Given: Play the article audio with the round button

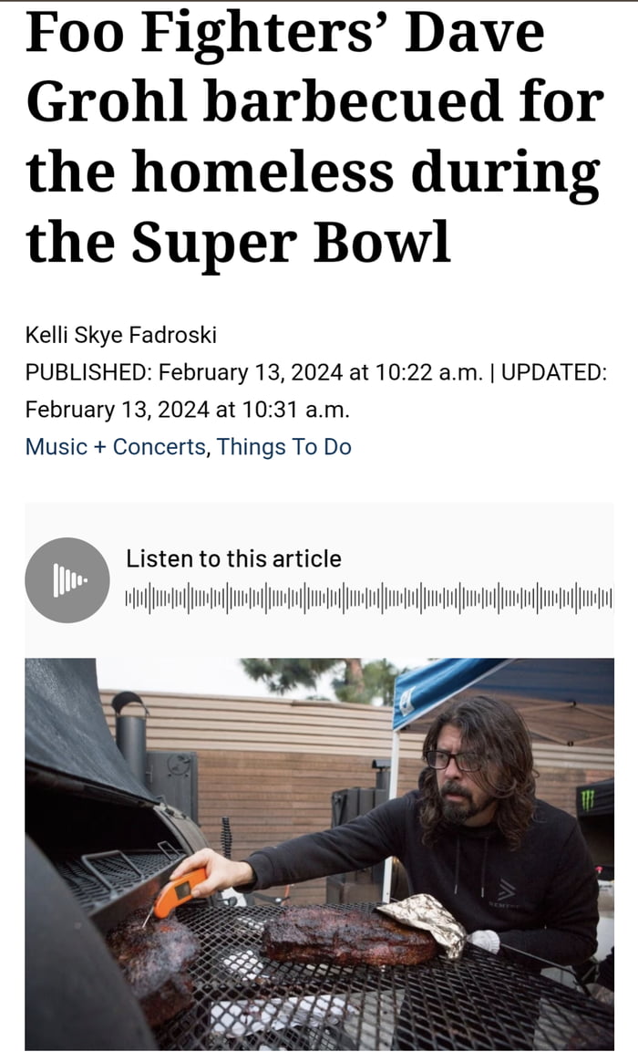Looking at the screenshot, I should [x=67, y=579].
